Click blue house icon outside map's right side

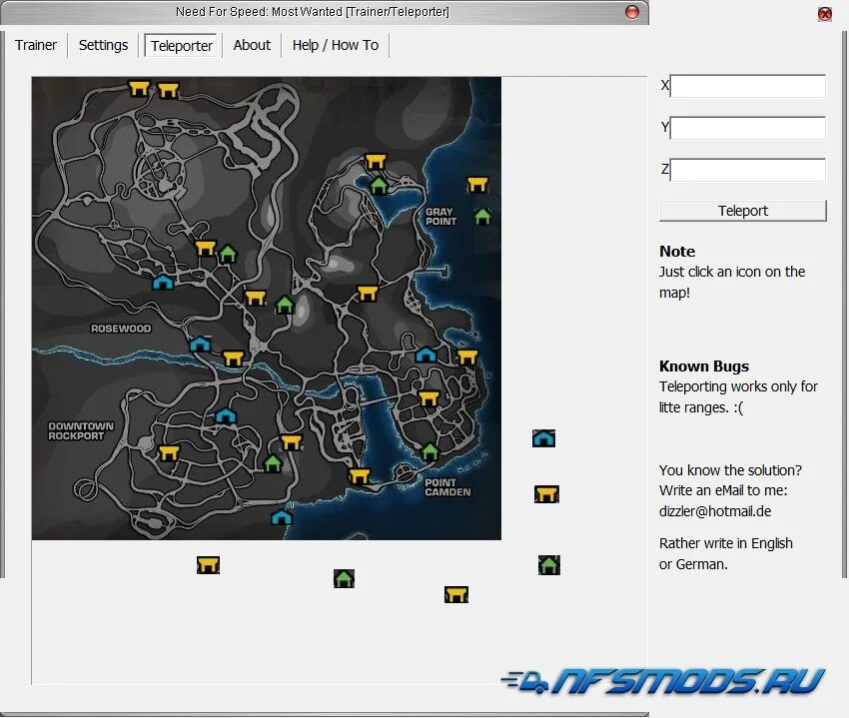pyautogui.click(x=543, y=438)
